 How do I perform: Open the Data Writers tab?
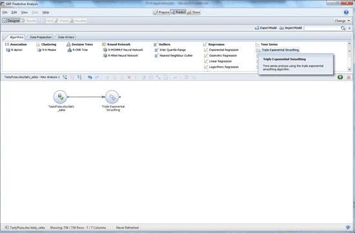pos(66,37)
